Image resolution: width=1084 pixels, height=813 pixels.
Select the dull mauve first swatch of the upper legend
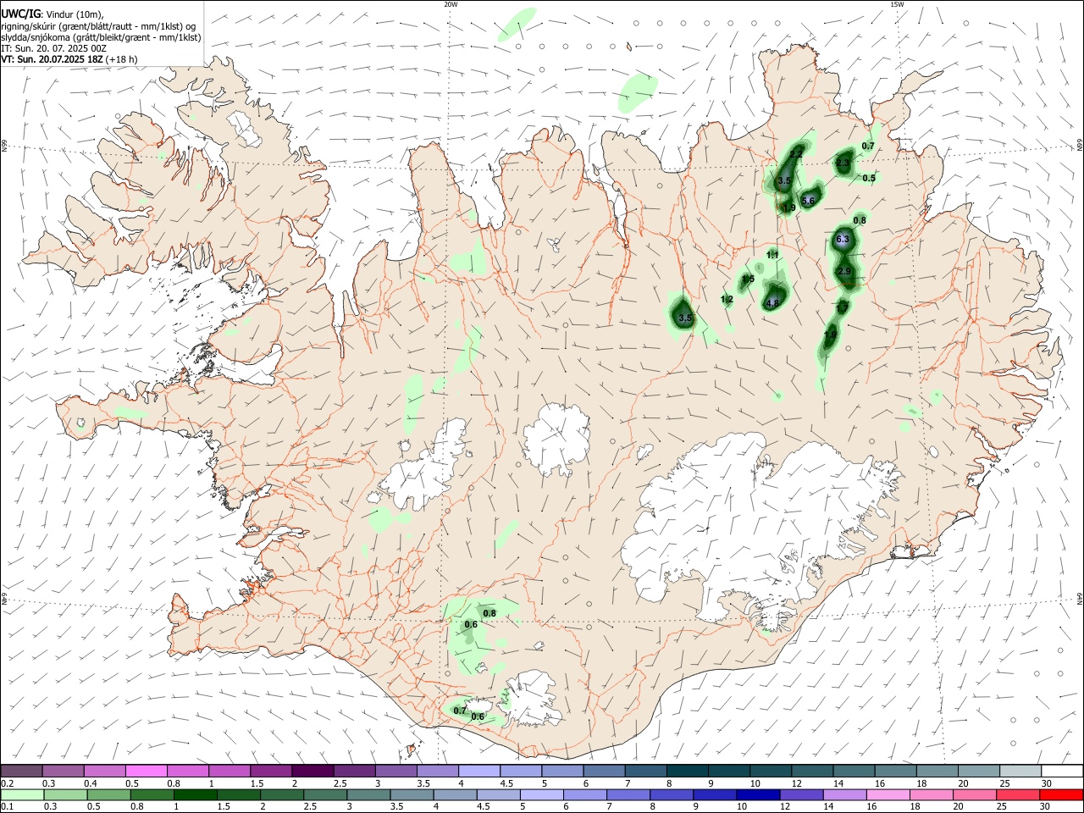[x=21, y=771]
